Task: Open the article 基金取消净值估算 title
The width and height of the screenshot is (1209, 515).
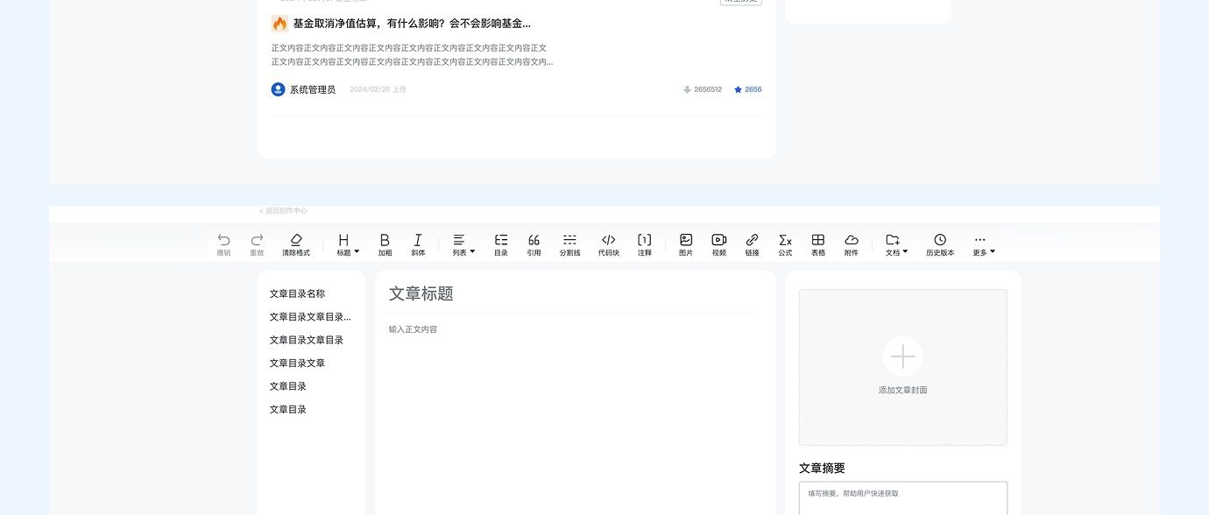Action: pyautogui.click(x=412, y=24)
